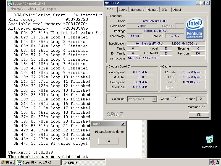The height and width of the screenshot is (166, 221).
Task: Click the 32M Calculation Start line
Action: 58,15
